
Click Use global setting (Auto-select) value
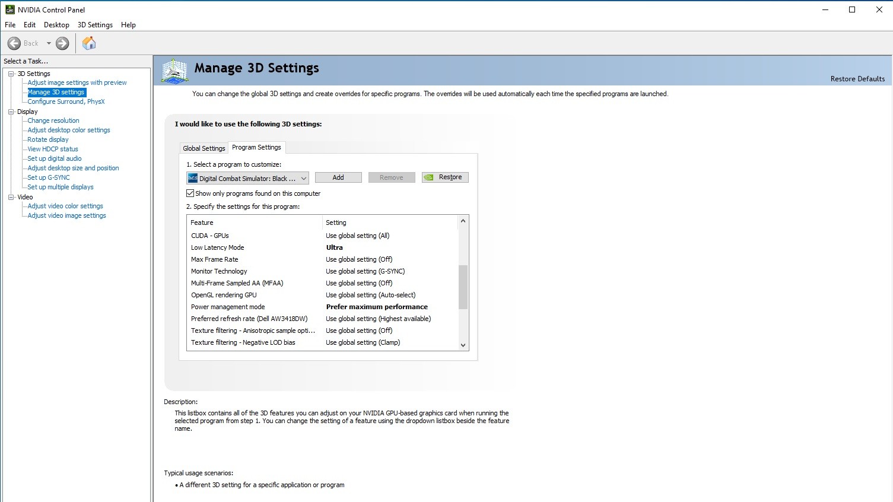click(x=371, y=295)
